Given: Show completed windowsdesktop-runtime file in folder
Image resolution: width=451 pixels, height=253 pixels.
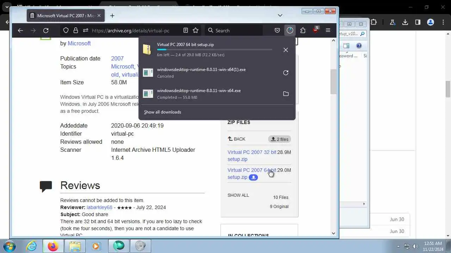Looking at the screenshot, I should (286, 94).
